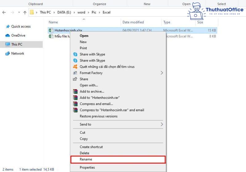The height and width of the screenshot is (172, 246).
Task: Choose Restore previous versions
Action: [x=98, y=116]
